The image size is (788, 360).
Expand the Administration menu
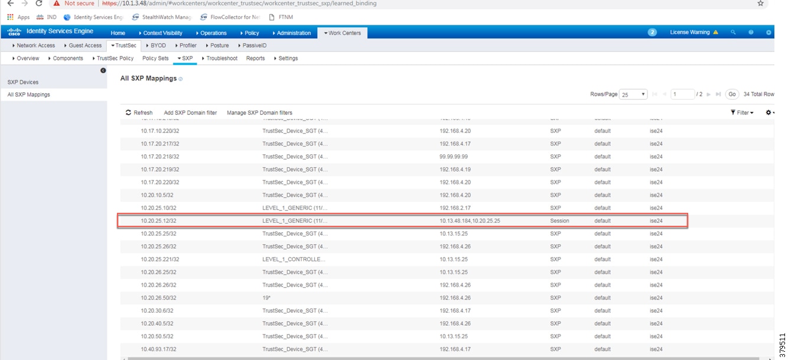[x=291, y=33]
